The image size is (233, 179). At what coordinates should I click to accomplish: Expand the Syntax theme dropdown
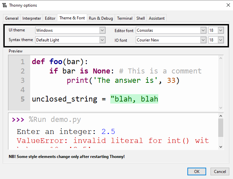coord(102,40)
